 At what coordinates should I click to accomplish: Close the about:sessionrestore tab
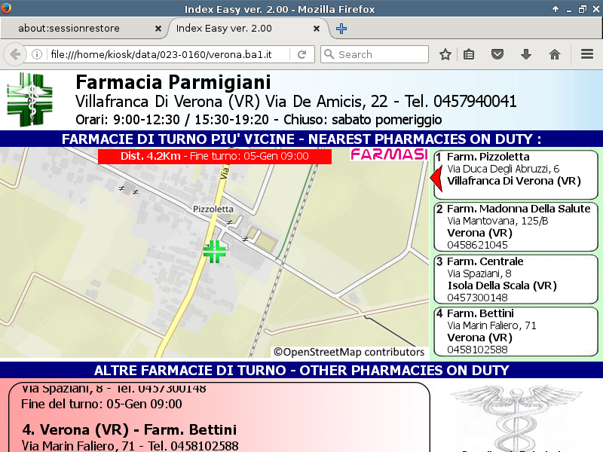(158, 29)
